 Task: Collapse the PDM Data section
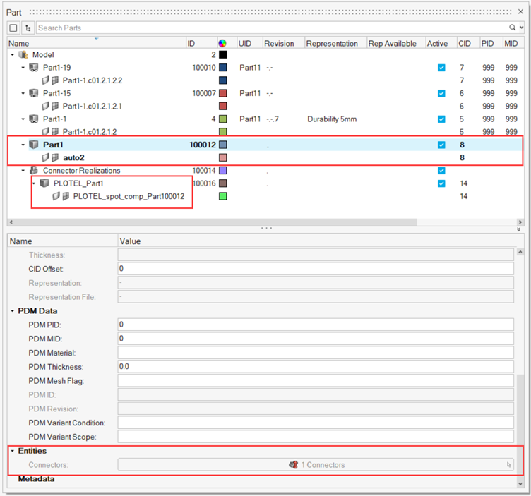click(13, 311)
